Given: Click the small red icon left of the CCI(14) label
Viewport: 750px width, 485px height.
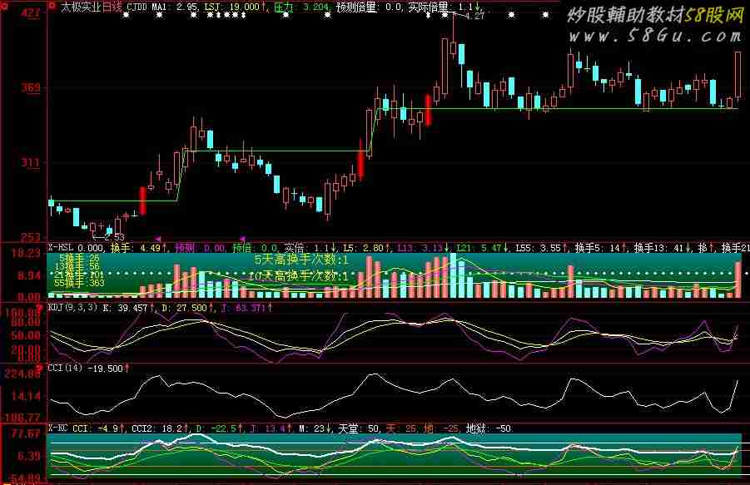Looking at the screenshot, I should pyautogui.click(x=40, y=368).
